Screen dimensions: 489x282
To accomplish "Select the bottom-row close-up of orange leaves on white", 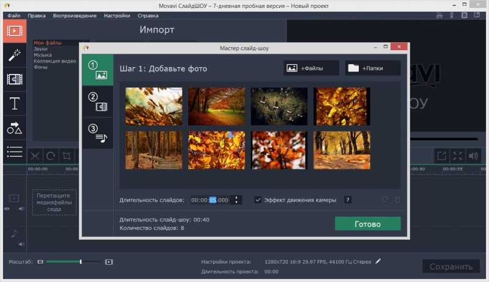I will [x=279, y=150].
